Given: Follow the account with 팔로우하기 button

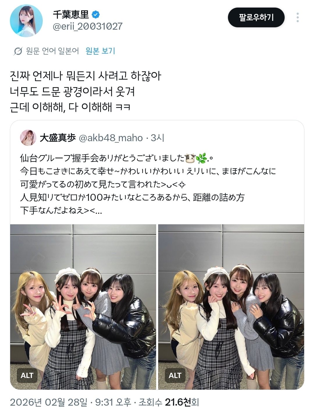Looking at the screenshot, I should (x=256, y=17).
